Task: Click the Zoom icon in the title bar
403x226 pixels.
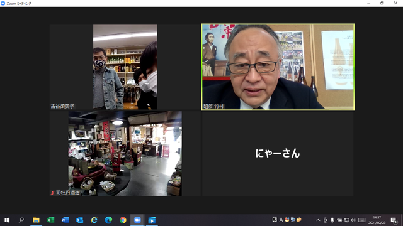Action: [3, 3]
